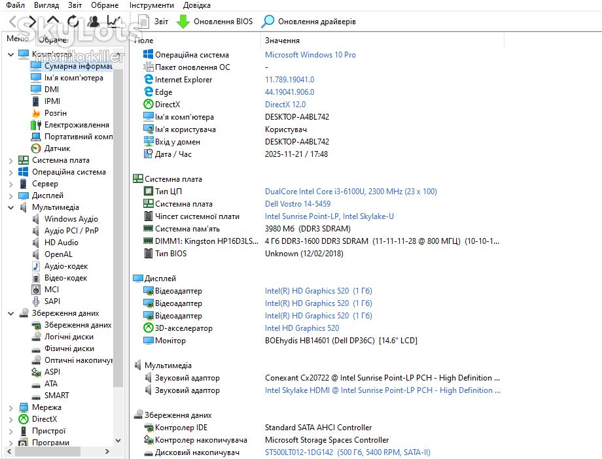Expand the Сервер tree node
The width and height of the screenshot is (602, 459).
pyautogui.click(x=10, y=184)
